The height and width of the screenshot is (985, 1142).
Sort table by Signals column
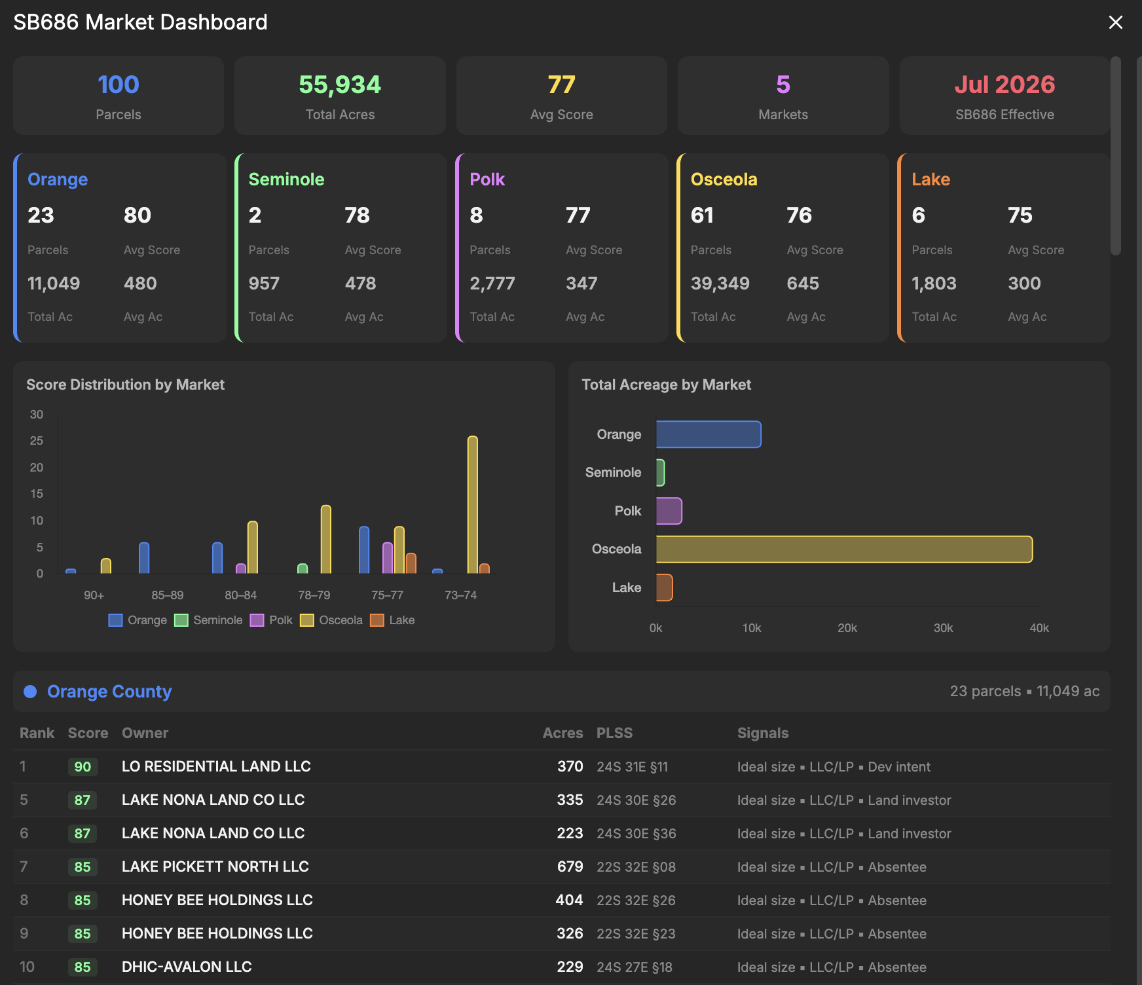[x=763, y=733]
